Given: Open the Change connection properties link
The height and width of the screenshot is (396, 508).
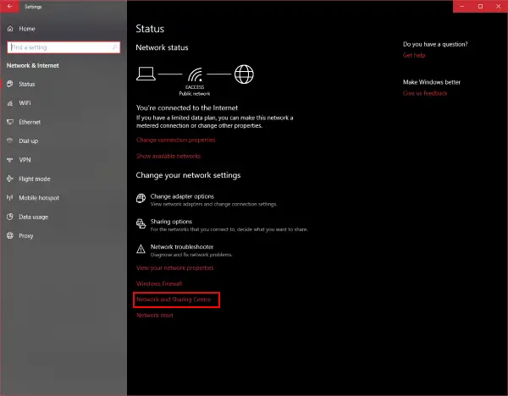Looking at the screenshot, I should (x=176, y=140).
